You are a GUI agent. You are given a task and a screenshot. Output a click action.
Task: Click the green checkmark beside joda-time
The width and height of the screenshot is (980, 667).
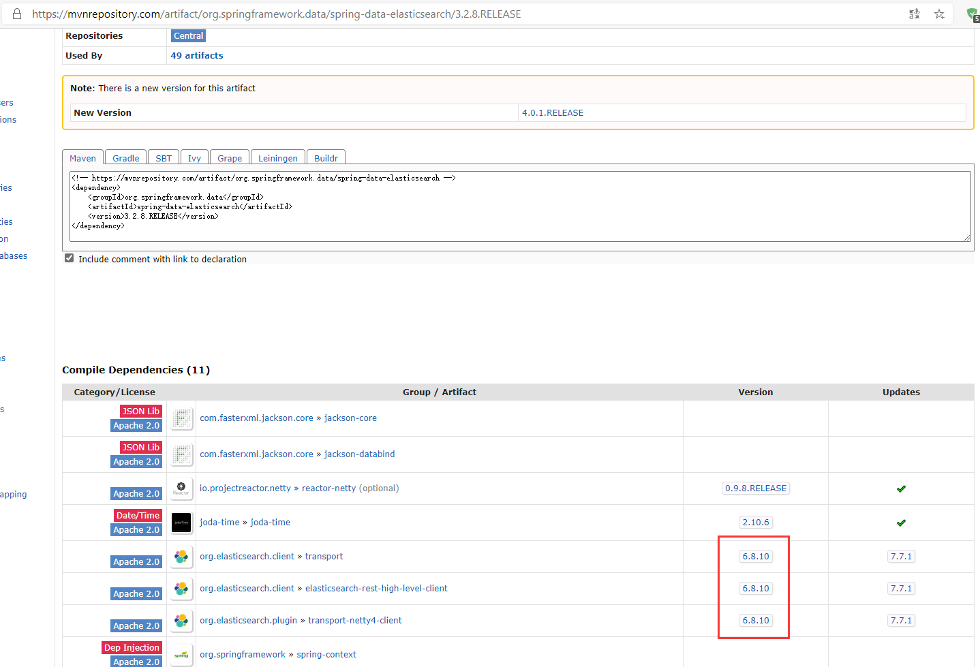[901, 523]
